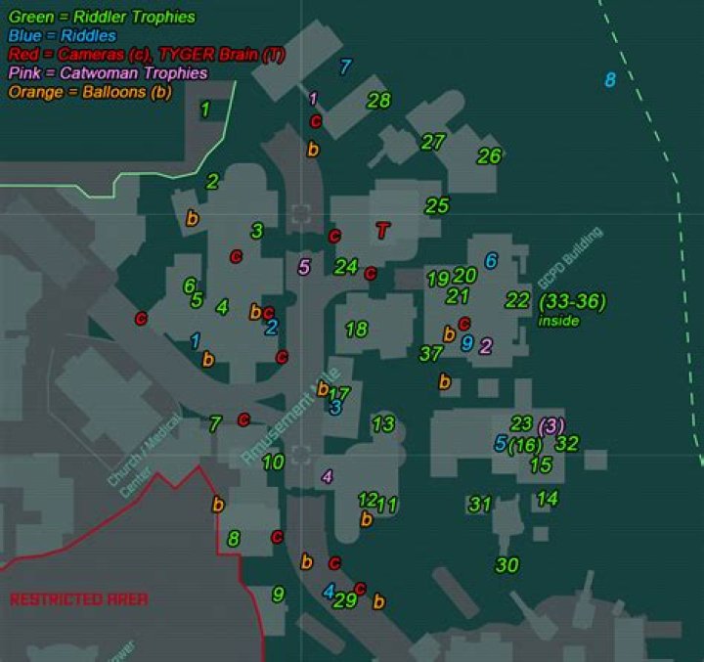Select green Riddler Trophy marker 5
Image resolution: width=704 pixels, height=662 pixels.
coord(198,300)
